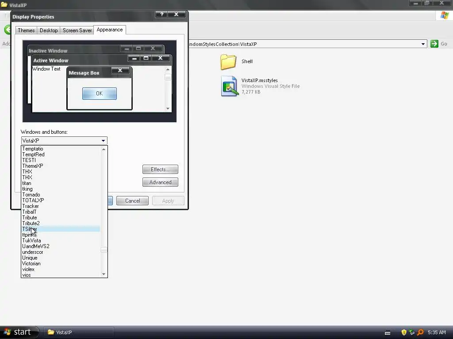Click the Advanced button
This screenshot has height=339, width=453.
(160, 182)
